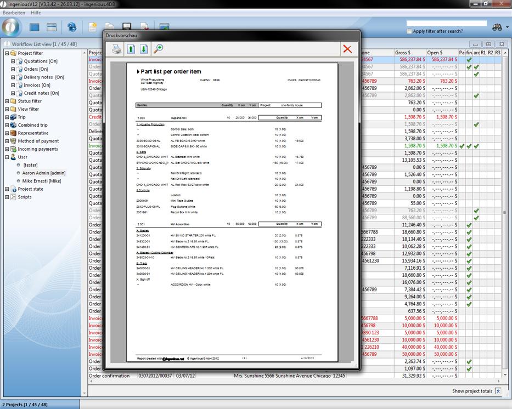Click the blue list view toolbar icon

(35, 27)
